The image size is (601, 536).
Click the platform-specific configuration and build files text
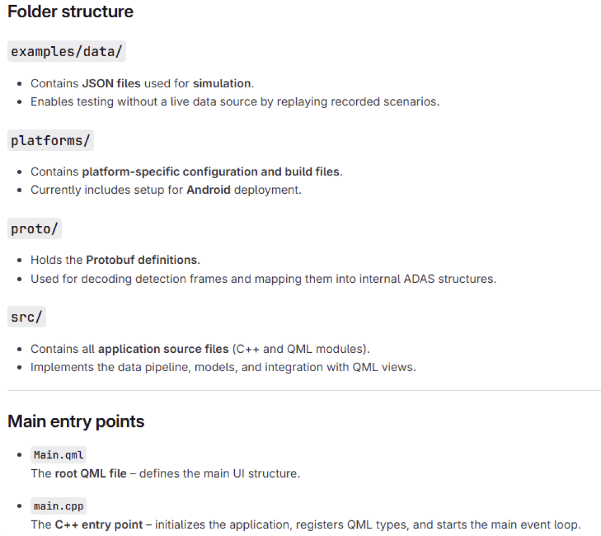coord(211,171)
